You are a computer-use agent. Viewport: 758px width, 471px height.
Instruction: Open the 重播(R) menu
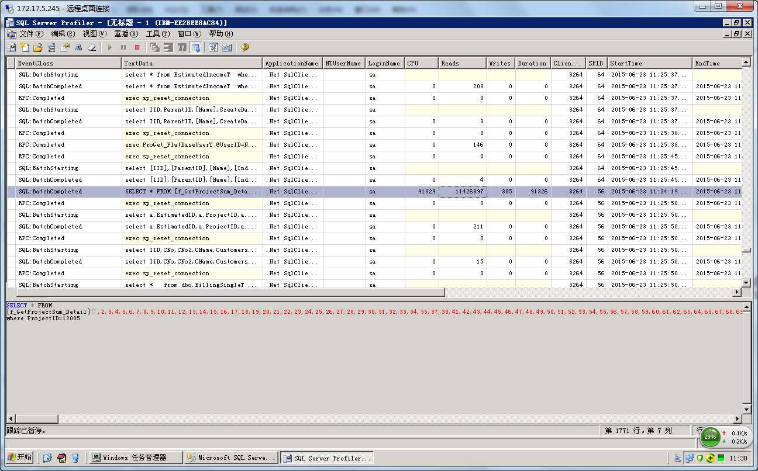(126, 34)
